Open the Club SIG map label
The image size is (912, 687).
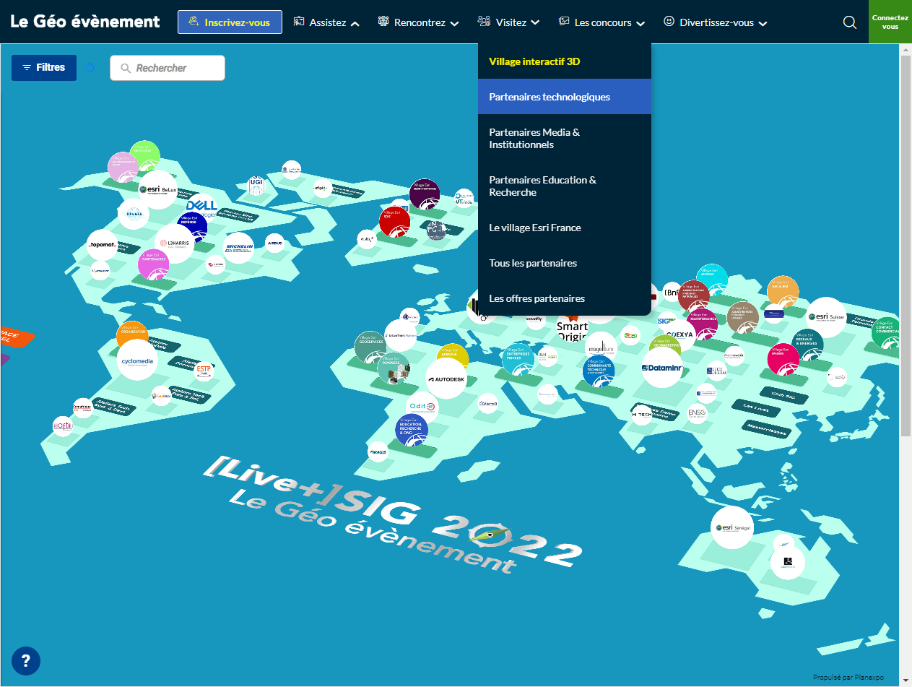coord(783,394)
